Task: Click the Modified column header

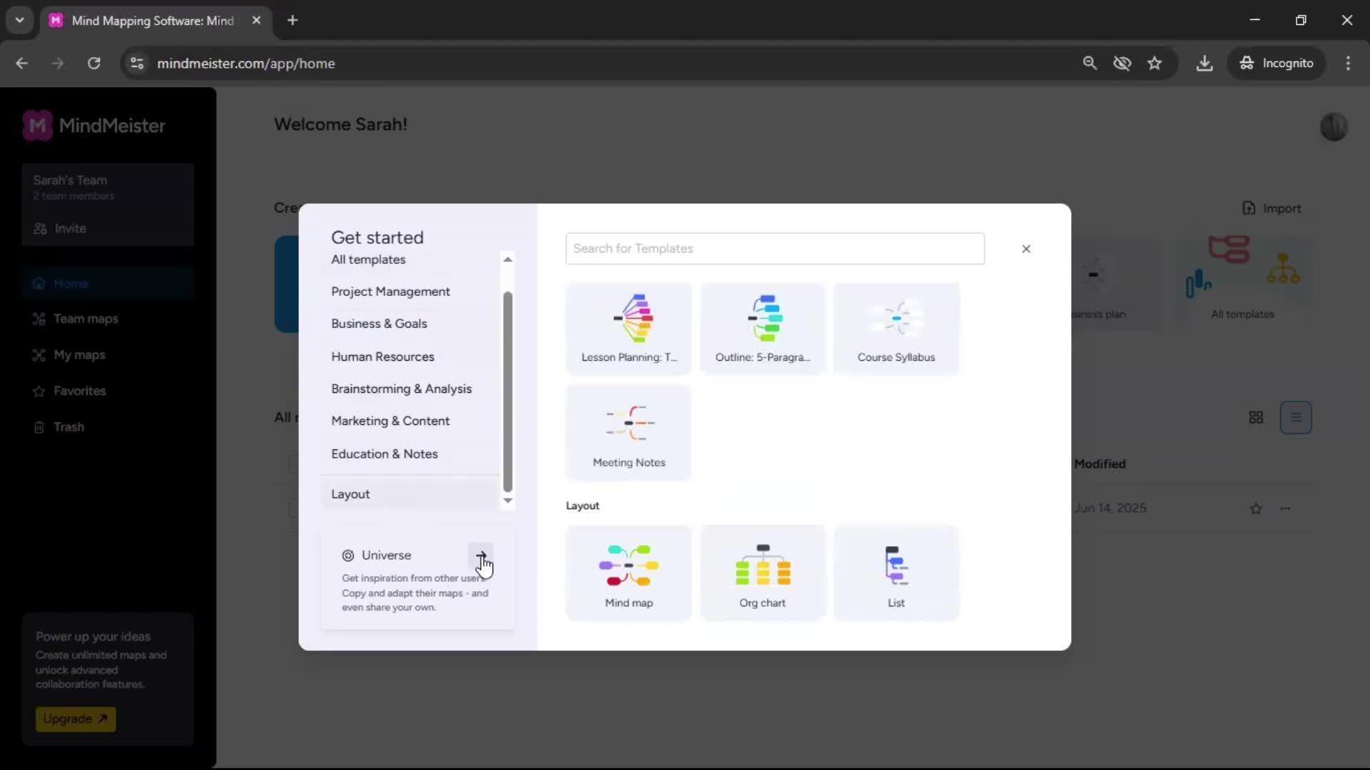Action: click(x=1100, y=464)
